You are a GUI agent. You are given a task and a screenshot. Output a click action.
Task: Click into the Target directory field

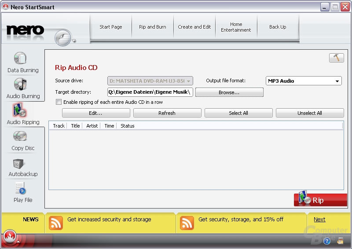point(150,92)
